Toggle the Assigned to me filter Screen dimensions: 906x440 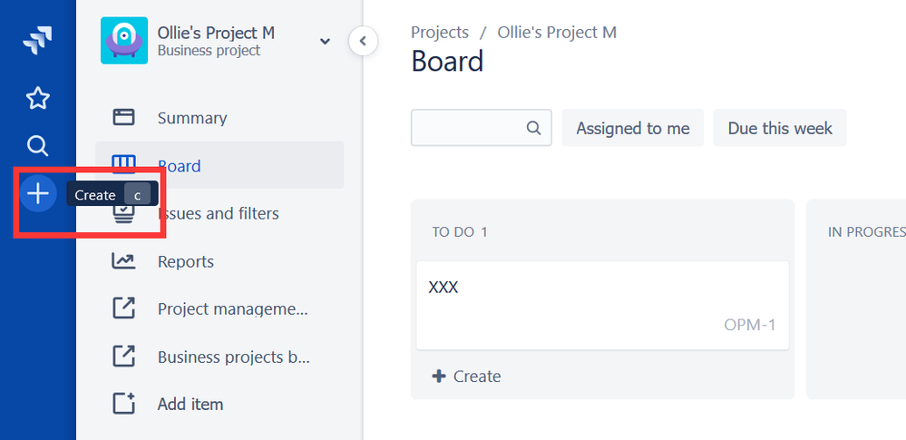[633, 128]
